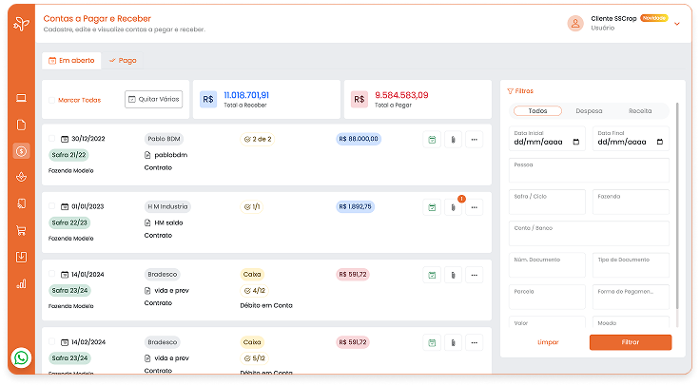The width and height of the screenshot is (700, 386).
Task: Open the document page sidebar icon
Action: (x=22, y=125)
